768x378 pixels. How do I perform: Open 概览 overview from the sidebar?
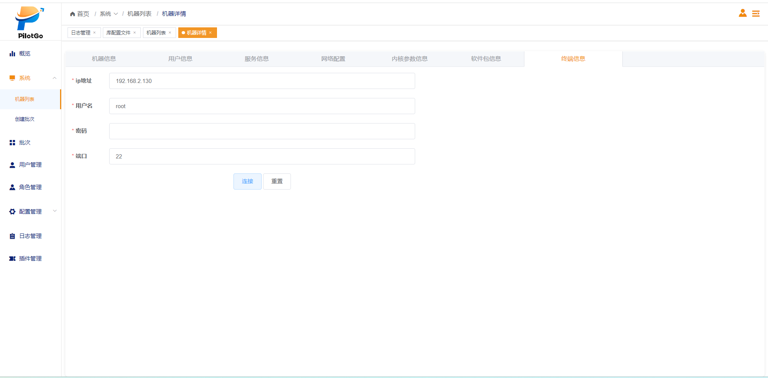click(25, 54)
